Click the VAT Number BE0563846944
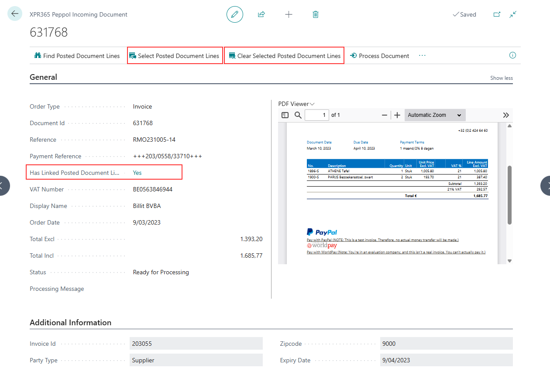Screen dimensions: 550x368 click(153, 189)
